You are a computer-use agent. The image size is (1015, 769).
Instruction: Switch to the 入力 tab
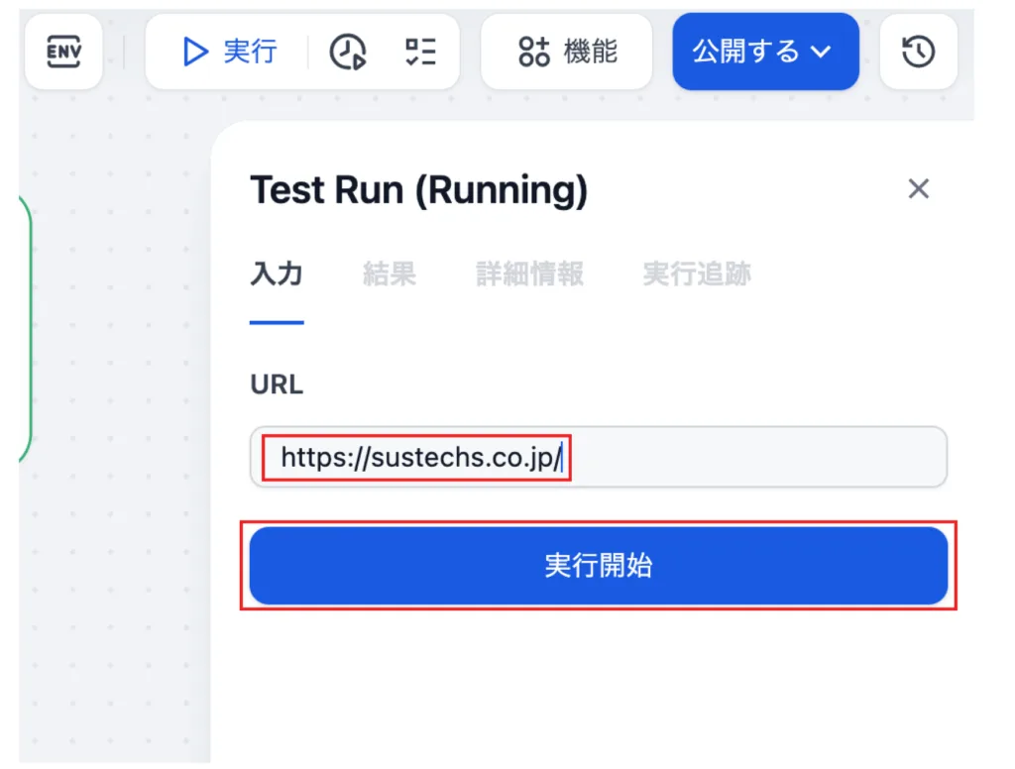(277, 275)
